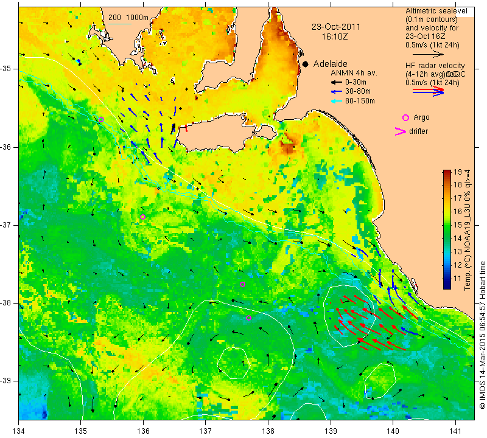Click the 'Altimetric sealevel' legend heading
Image resolution: width=487 pixels, height=438 pixels.
coord(436,11)
